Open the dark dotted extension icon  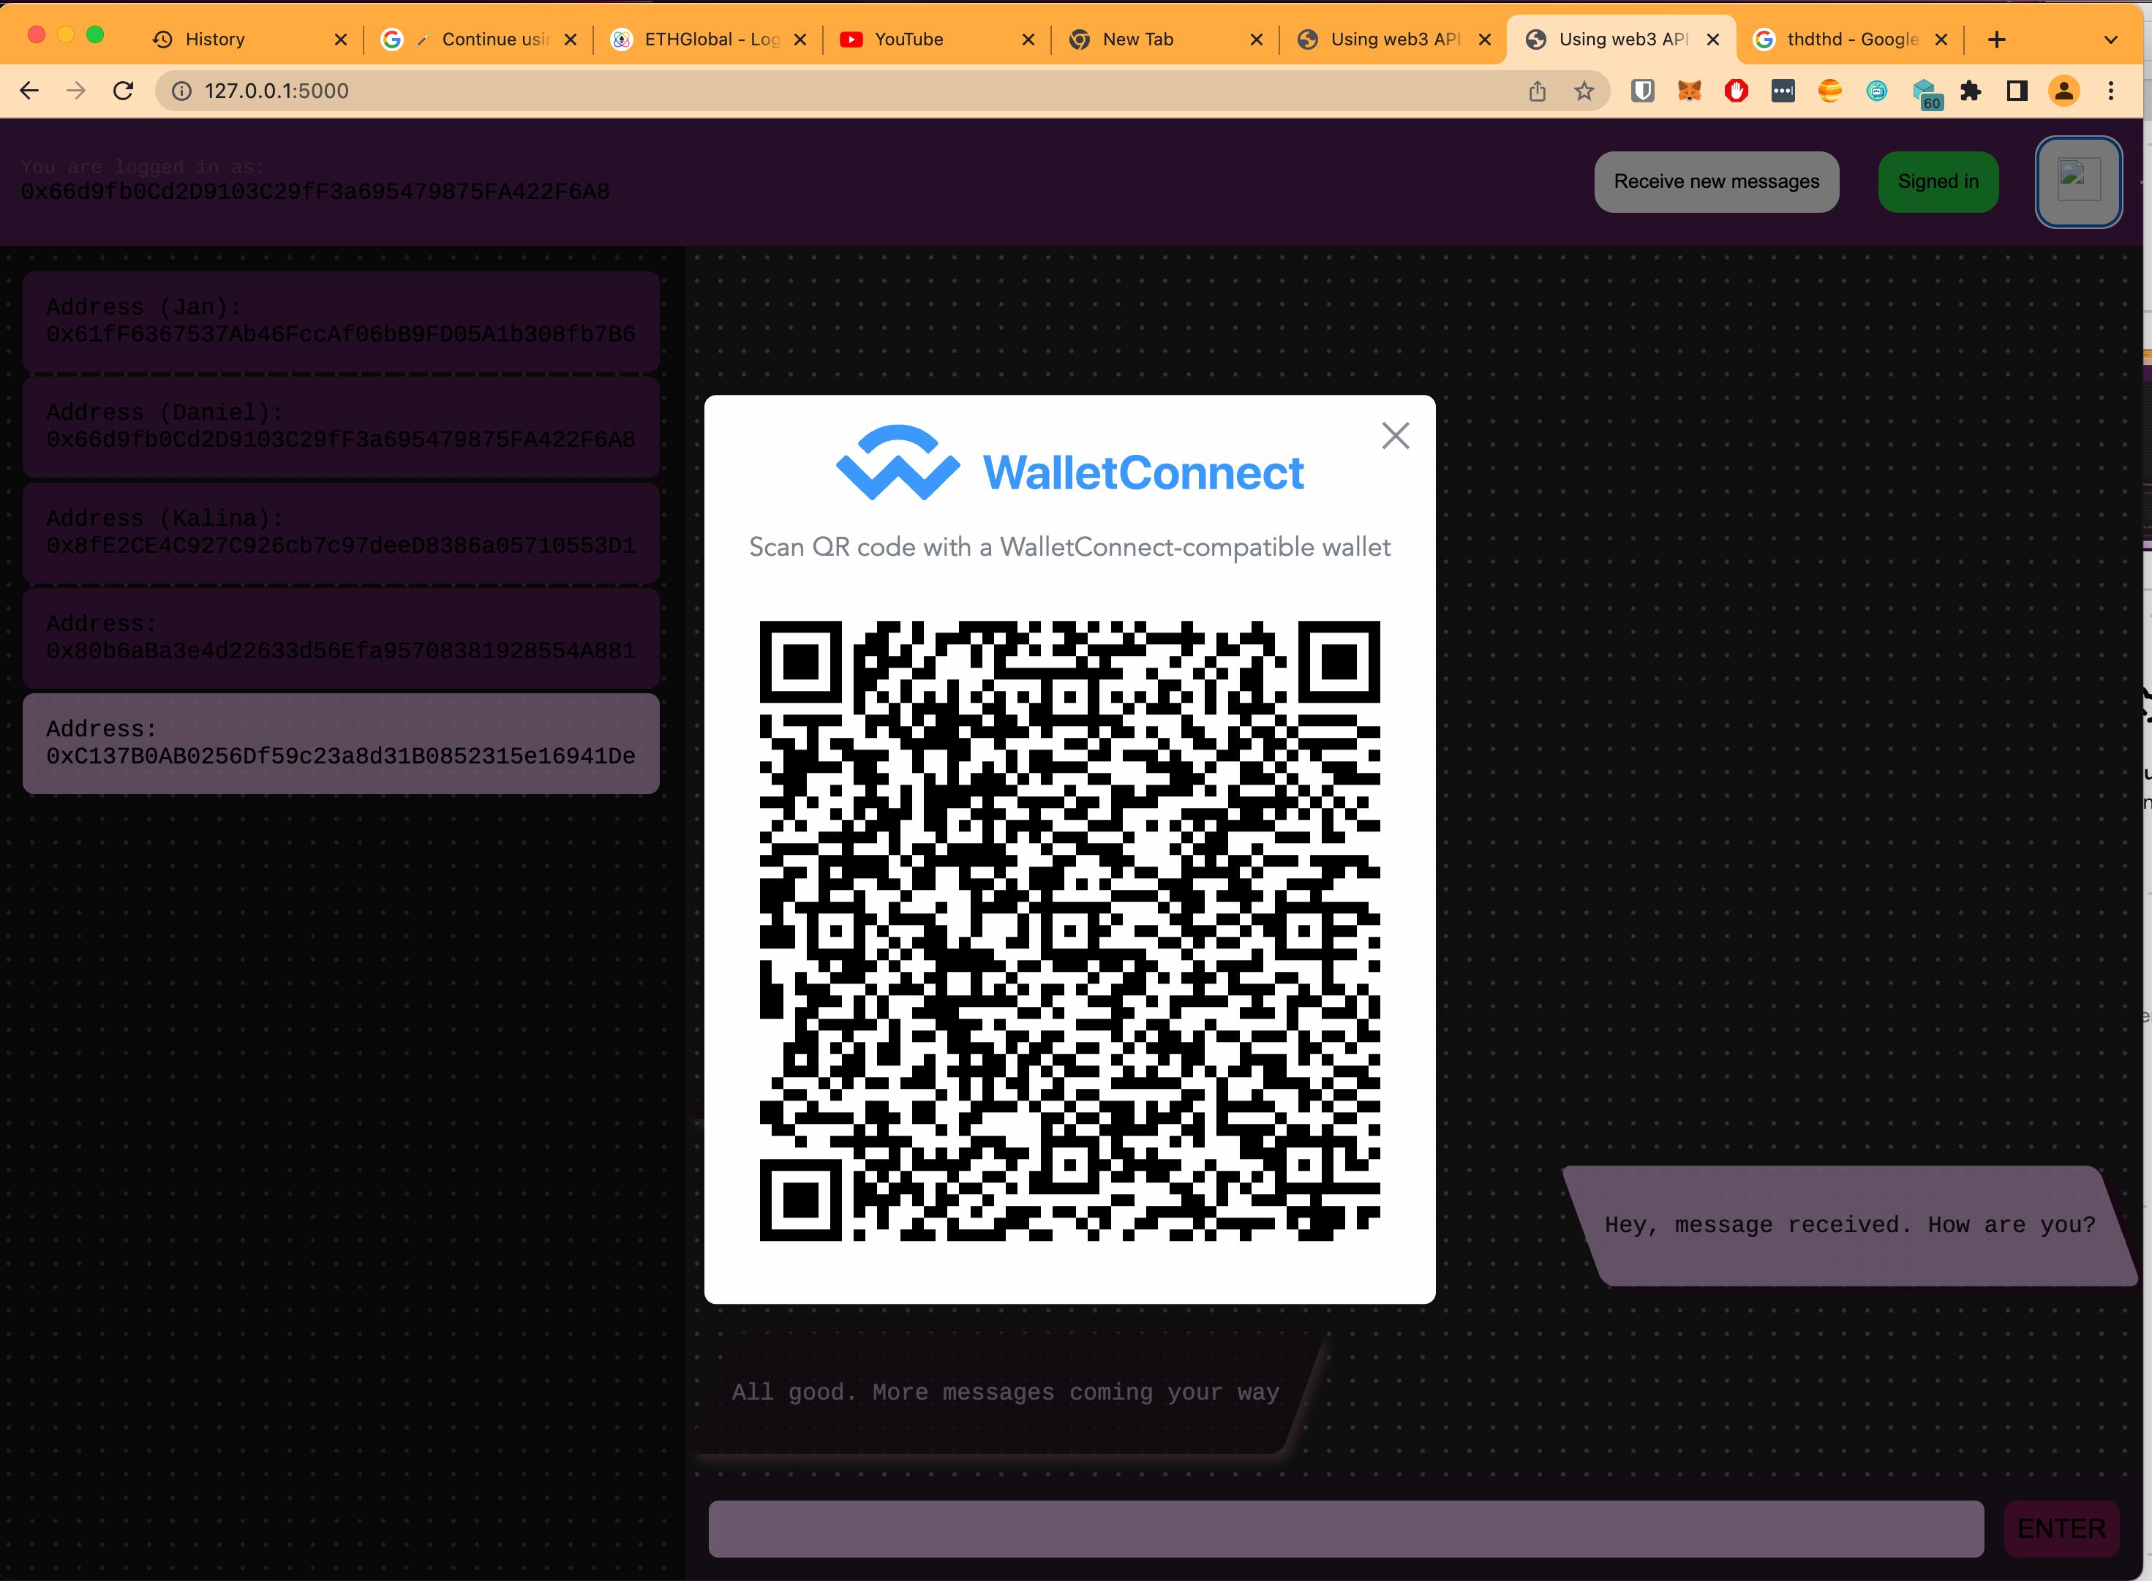(x=1783, y=91)
